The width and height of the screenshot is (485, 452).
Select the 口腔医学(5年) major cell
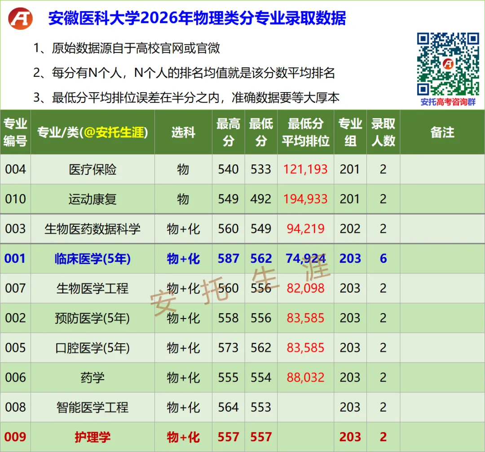(x=93, y=347)
